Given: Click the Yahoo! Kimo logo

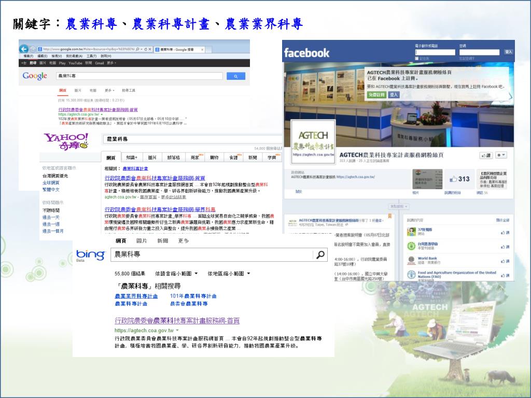Looking at the screenshot, I should (66, 141).
